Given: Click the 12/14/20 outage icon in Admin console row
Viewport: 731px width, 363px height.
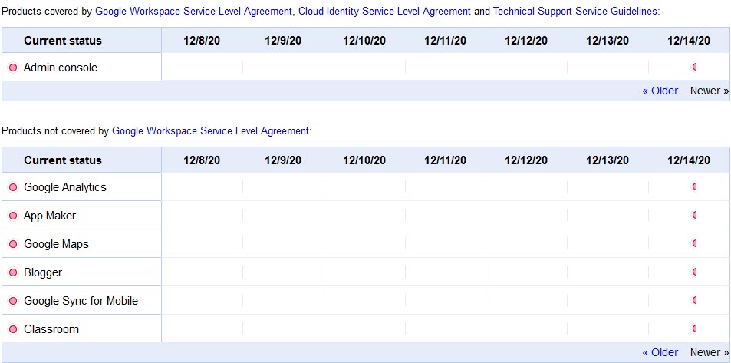Looking at the screenshot, I should pyautogui.click(x=695, y=68).
